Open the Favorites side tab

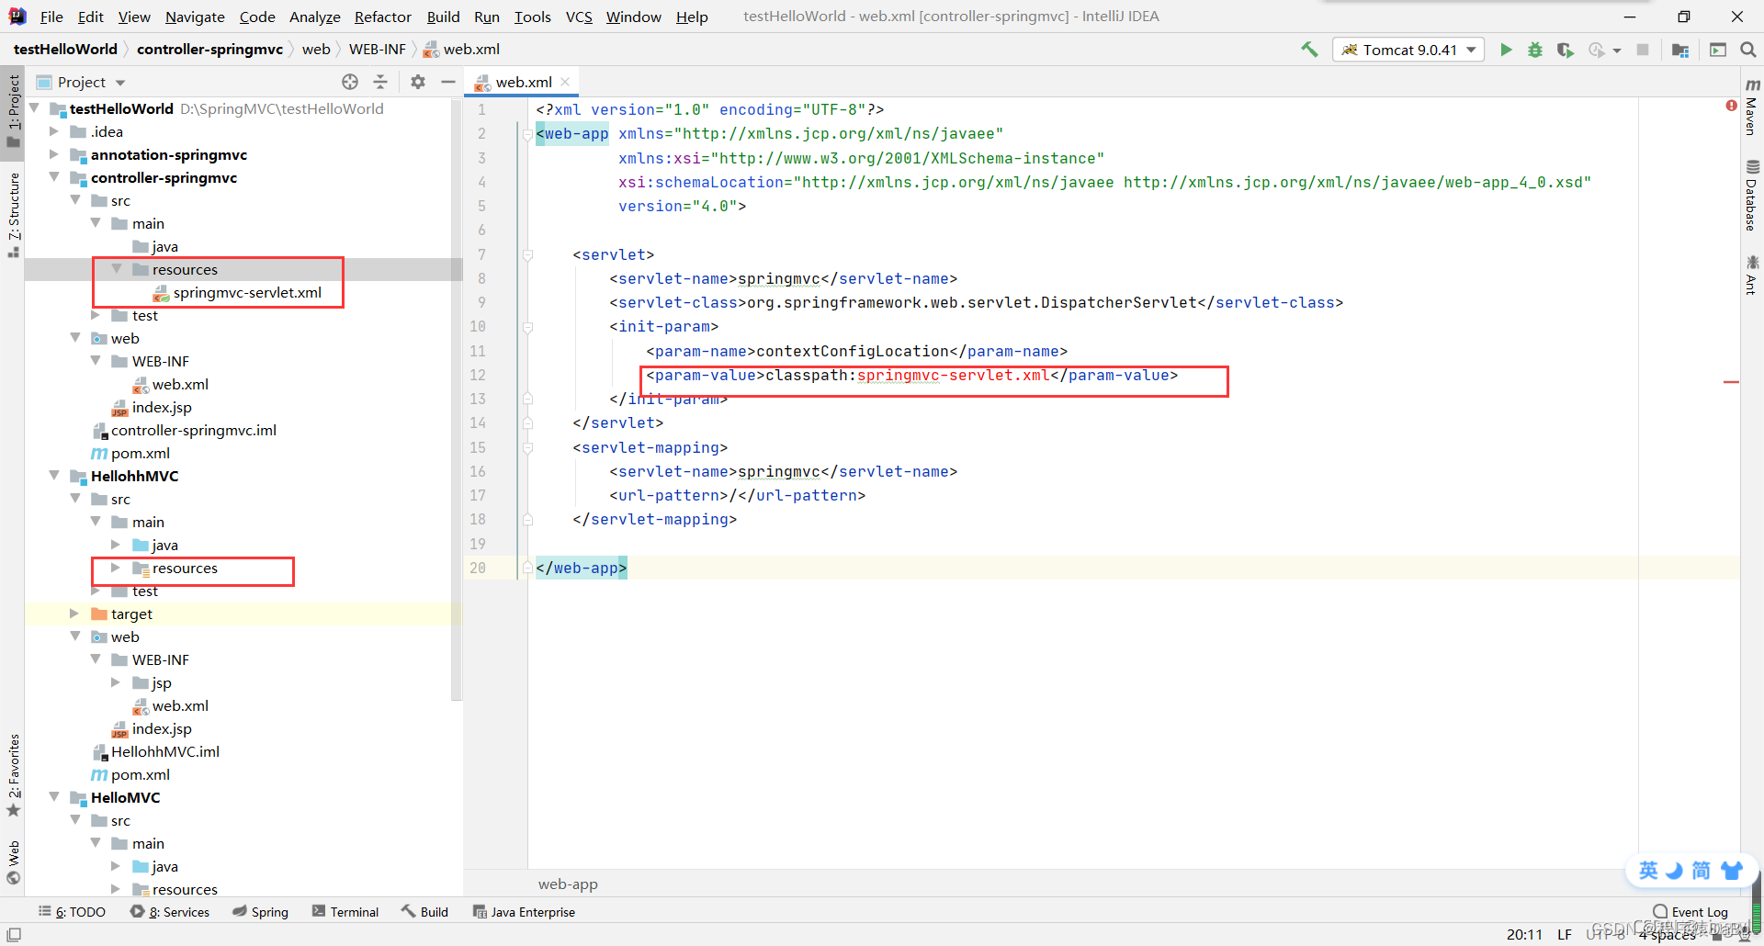pos(13,774)
